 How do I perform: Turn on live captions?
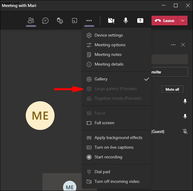pyautogui.click(x=117, y=147)
